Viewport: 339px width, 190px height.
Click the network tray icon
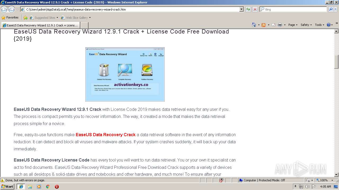pyautogui.click(x=301, y=187)
